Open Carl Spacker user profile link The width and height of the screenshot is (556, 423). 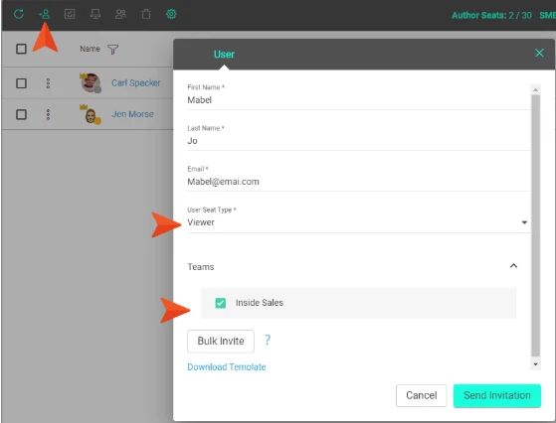point(136,82)
